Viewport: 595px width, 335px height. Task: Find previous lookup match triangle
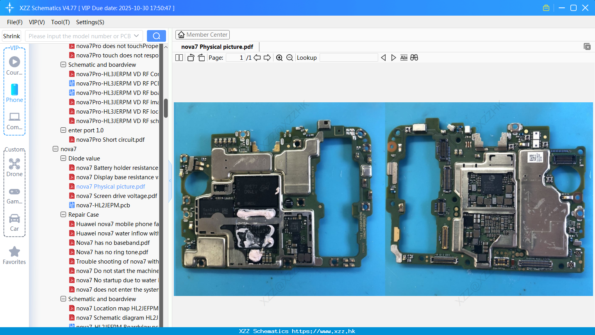tap(383, 58)
